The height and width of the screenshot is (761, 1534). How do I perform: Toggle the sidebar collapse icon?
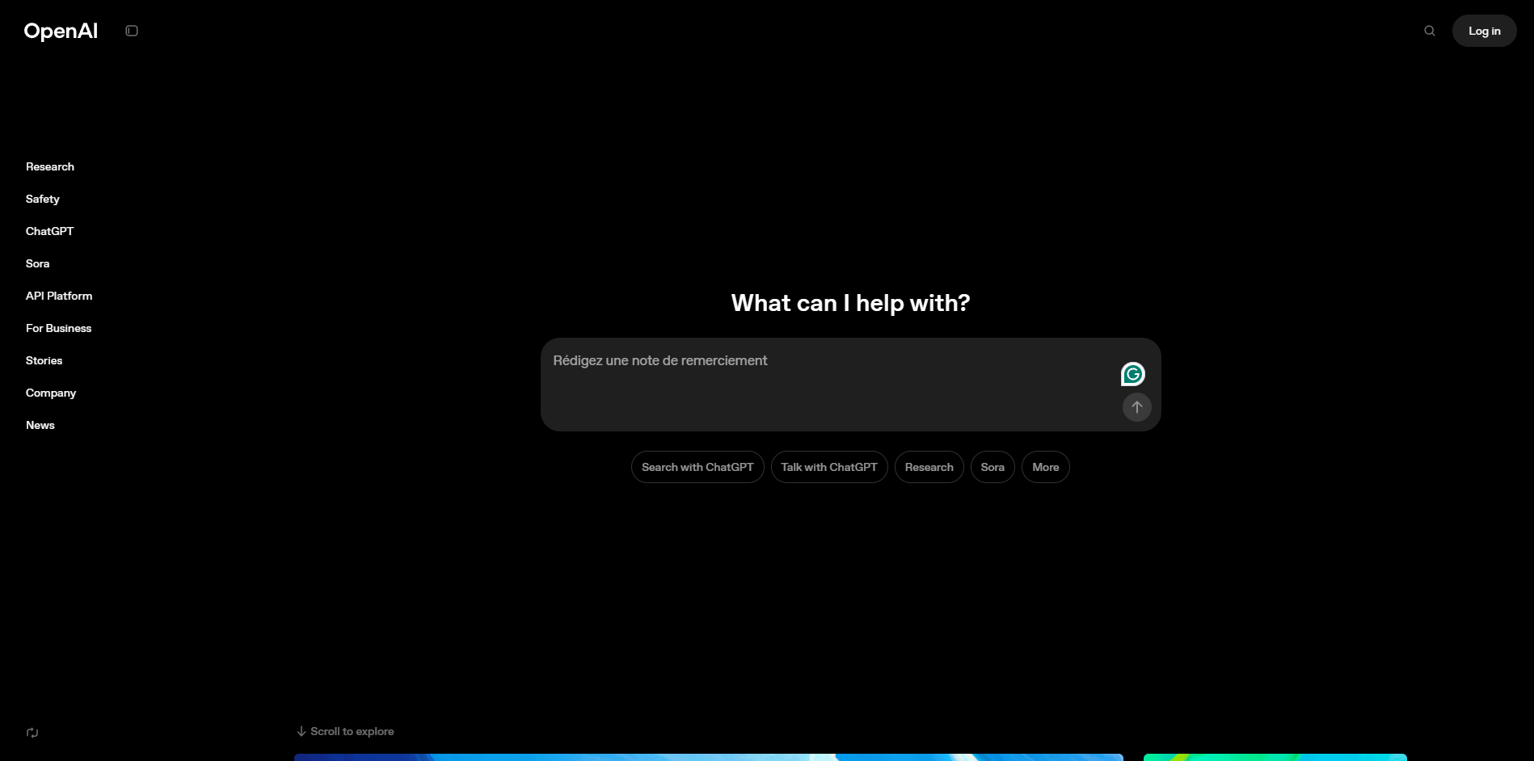(x=132, y=31)
